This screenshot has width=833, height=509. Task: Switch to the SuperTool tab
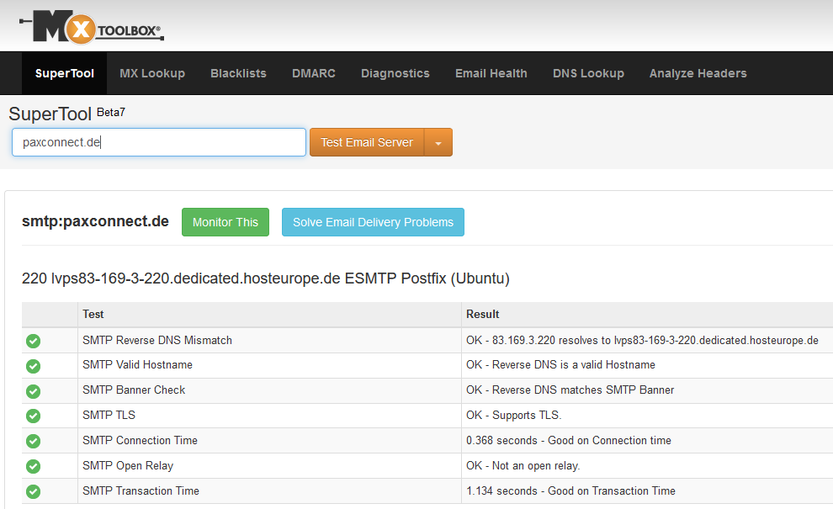pyautogui.click(x=64, y=73)
